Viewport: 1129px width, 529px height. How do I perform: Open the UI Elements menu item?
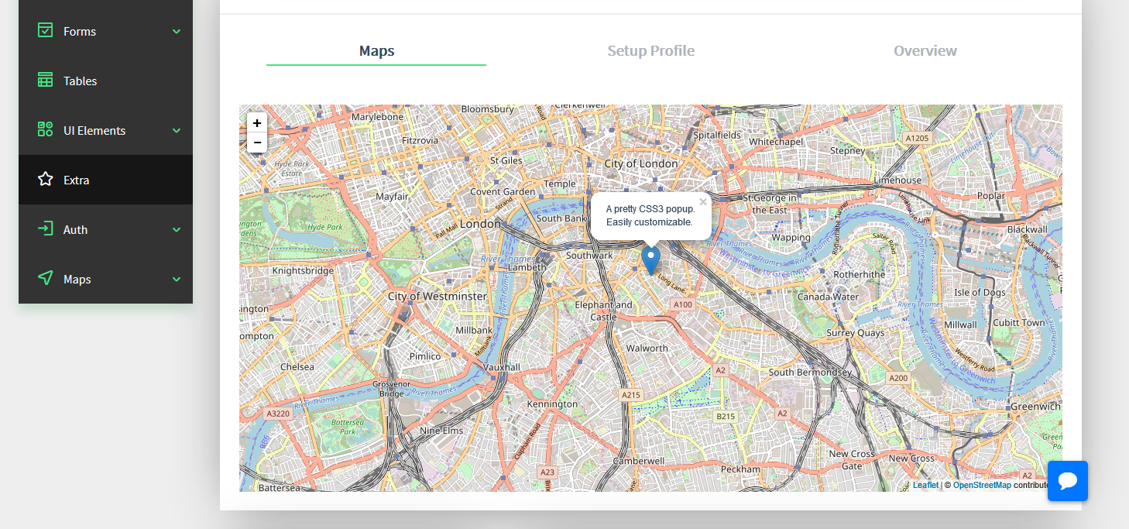tap(105, 130)
